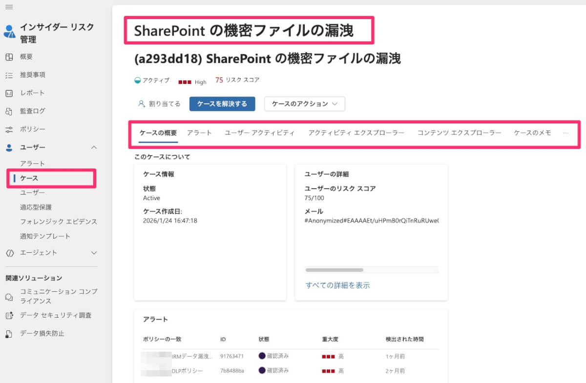Open すべての詳細を表示 link

337,285
